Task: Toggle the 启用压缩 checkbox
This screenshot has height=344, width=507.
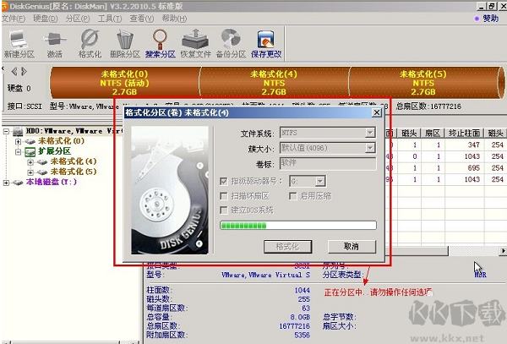Action: pyautogui.click(x=293, y=196)
